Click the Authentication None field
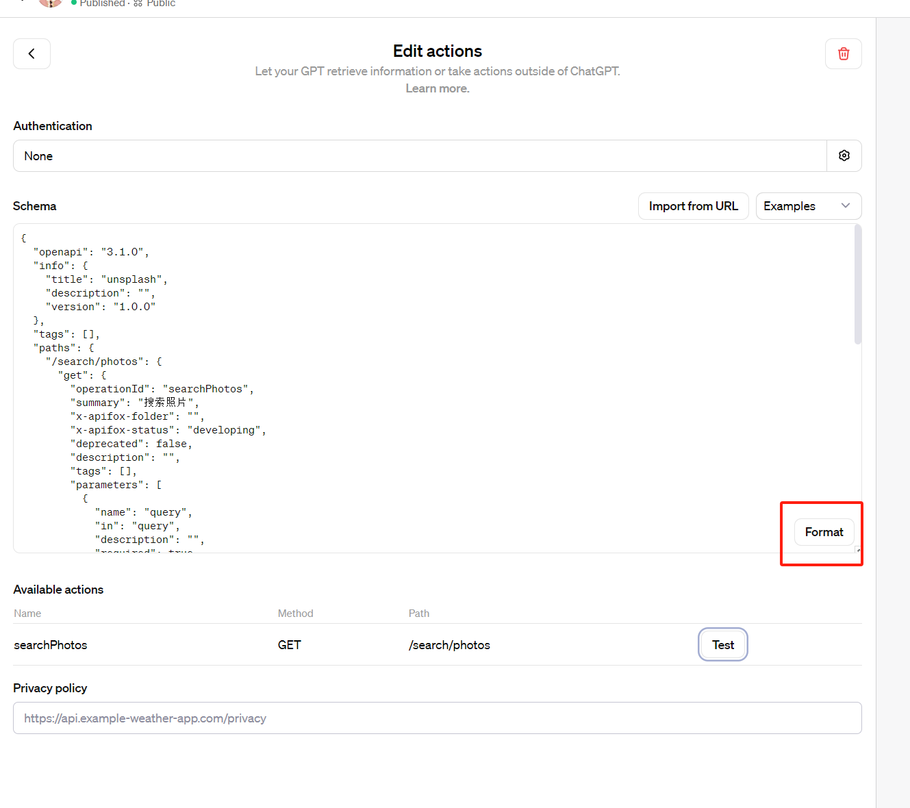The width and height of the screenshot is (910, 808). [420, 155]
